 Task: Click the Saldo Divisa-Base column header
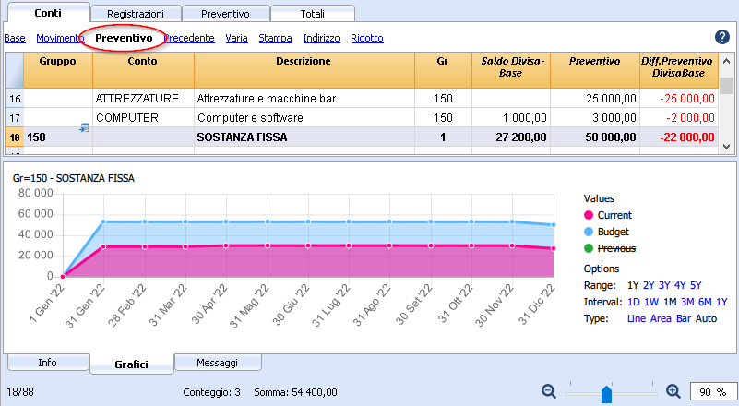pyautogui.click(x=511, y=70)
